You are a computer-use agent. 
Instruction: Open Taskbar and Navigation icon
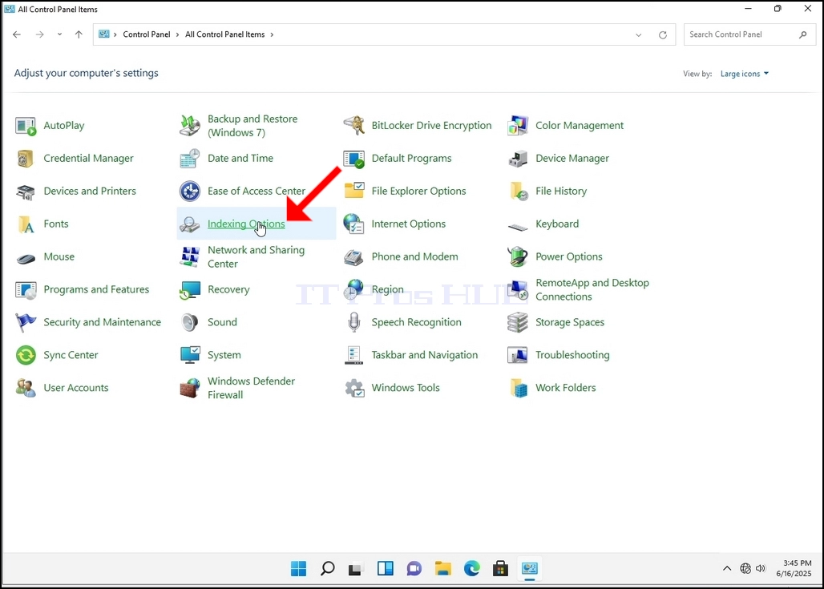click(x=353, y=356)
